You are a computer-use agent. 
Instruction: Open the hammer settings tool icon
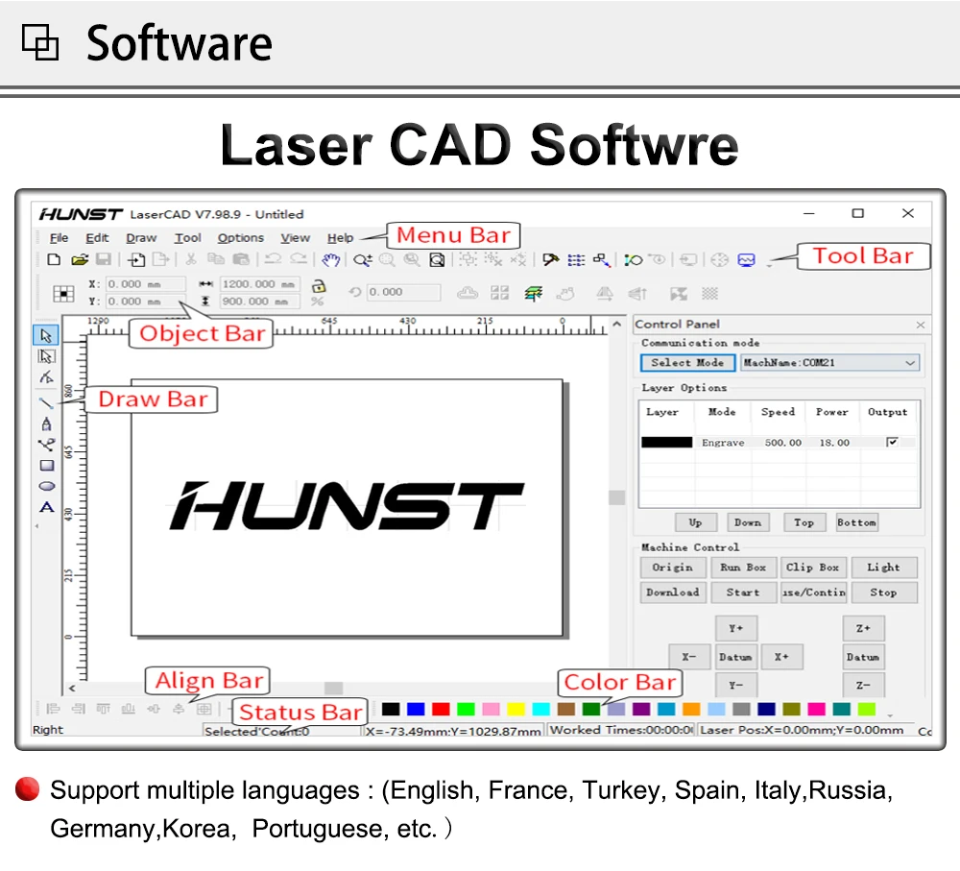(x=550, y=259)
